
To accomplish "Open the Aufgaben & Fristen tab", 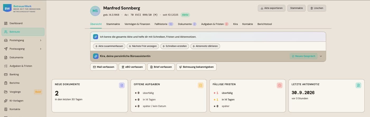I will [x=215, y=24].
